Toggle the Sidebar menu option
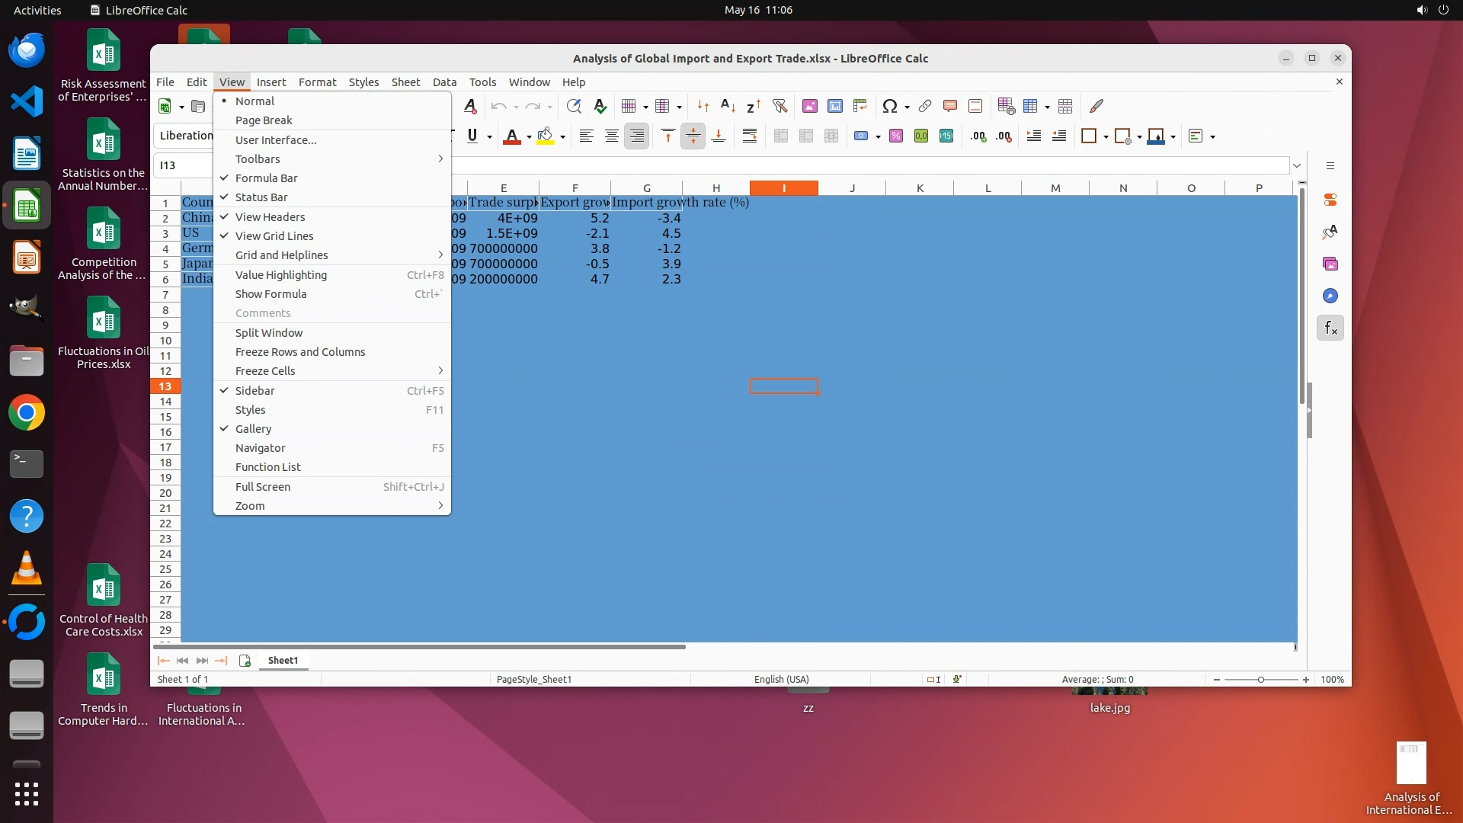 click(x=255, y=391)
